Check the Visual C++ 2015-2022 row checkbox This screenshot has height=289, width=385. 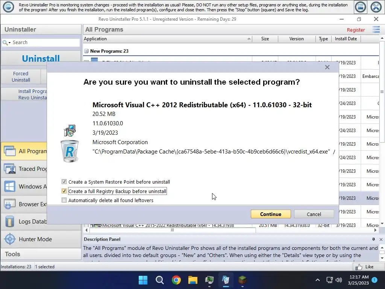pos(86,226)
